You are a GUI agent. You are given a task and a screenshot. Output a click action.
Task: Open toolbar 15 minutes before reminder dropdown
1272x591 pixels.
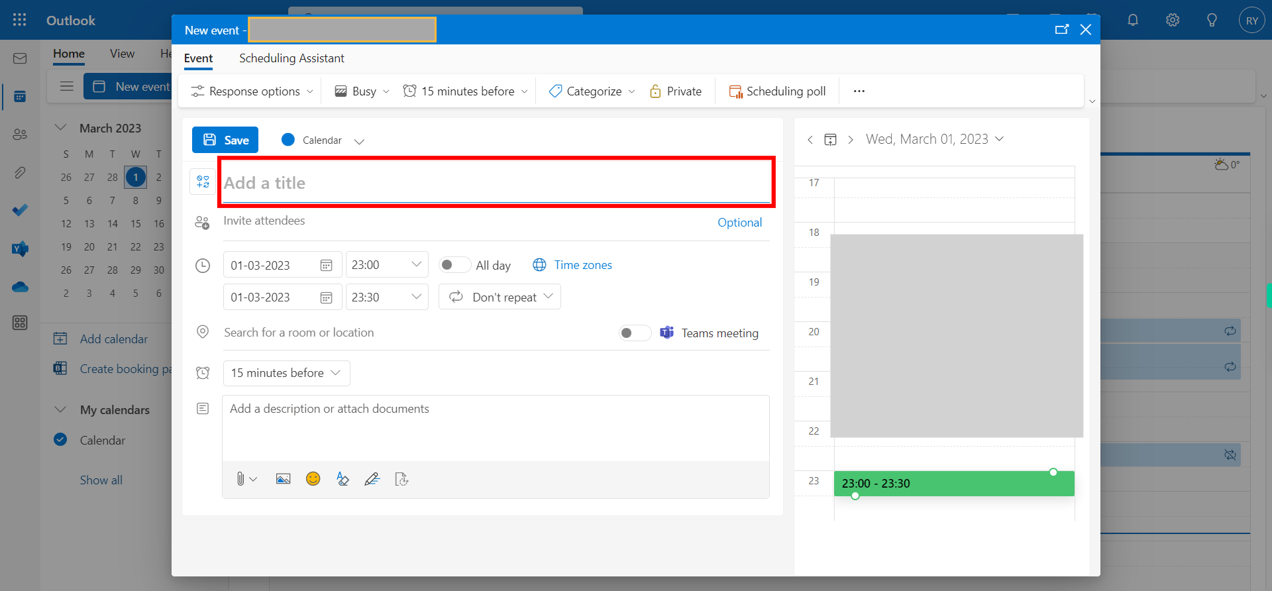tap(466, 91)
